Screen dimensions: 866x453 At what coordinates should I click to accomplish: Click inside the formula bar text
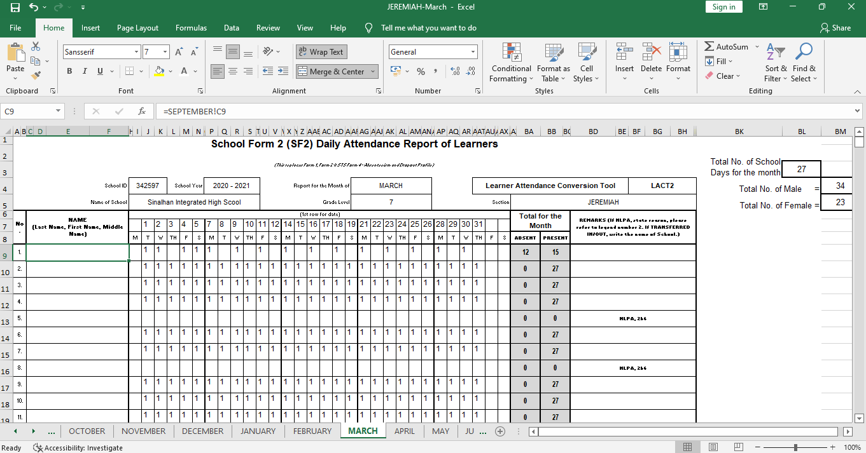point(445,111)
